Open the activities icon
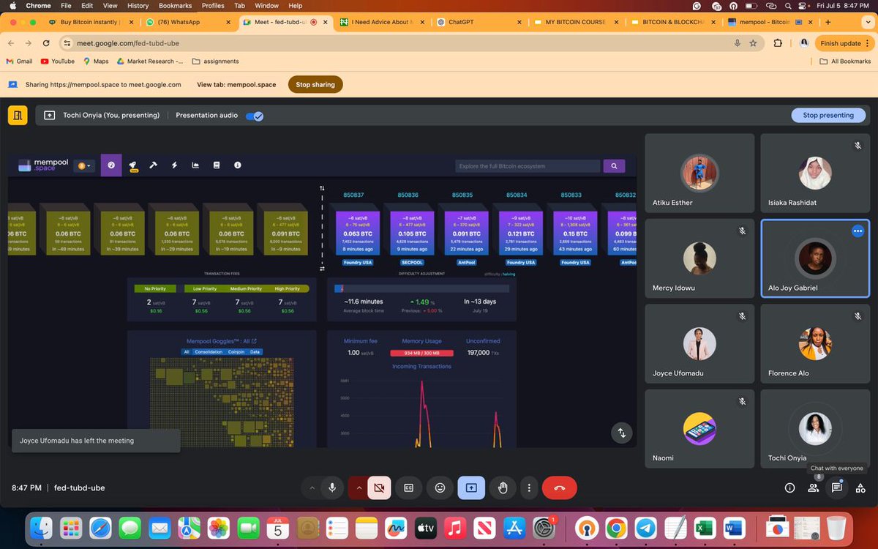 coord(860,488)
